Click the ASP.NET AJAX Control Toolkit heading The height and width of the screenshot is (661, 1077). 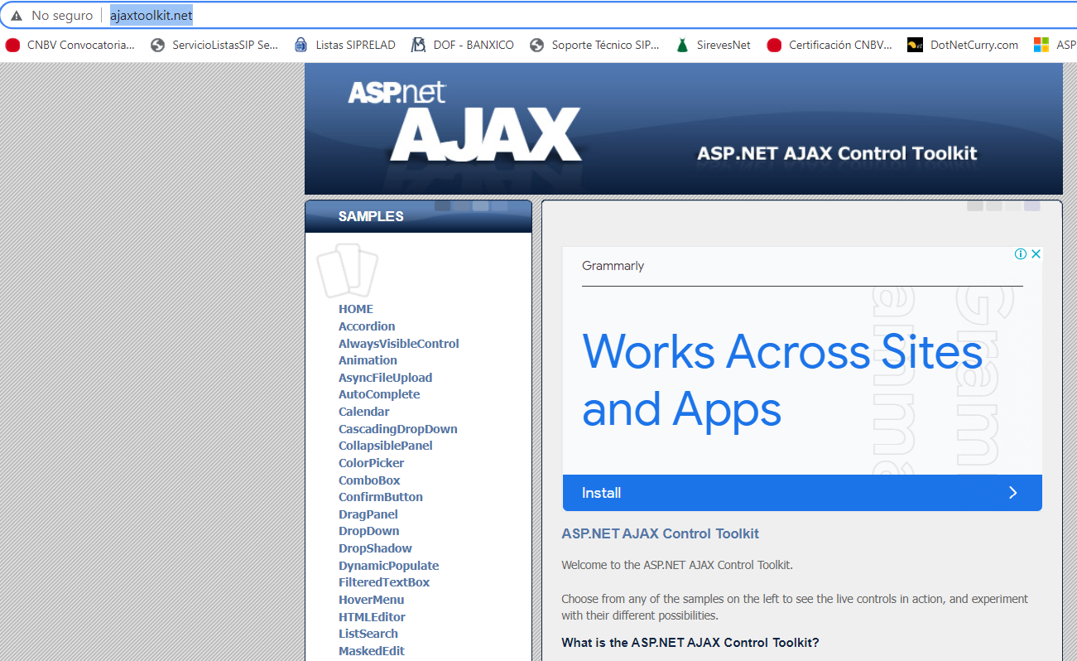tap(660, 534)
